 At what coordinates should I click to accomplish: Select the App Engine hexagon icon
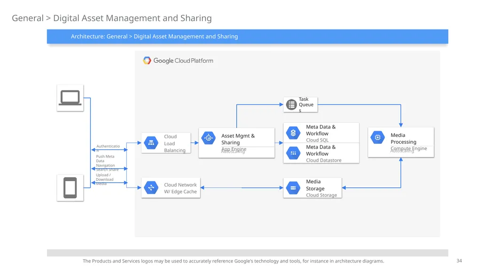tap(209, 138)
